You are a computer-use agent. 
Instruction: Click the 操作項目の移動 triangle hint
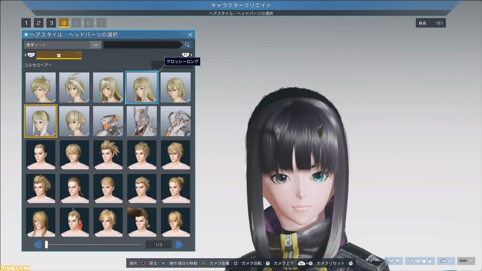click(x=187, y=263)
